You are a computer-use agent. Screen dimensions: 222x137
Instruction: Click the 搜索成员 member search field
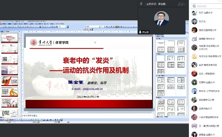[x=206, y=6]
